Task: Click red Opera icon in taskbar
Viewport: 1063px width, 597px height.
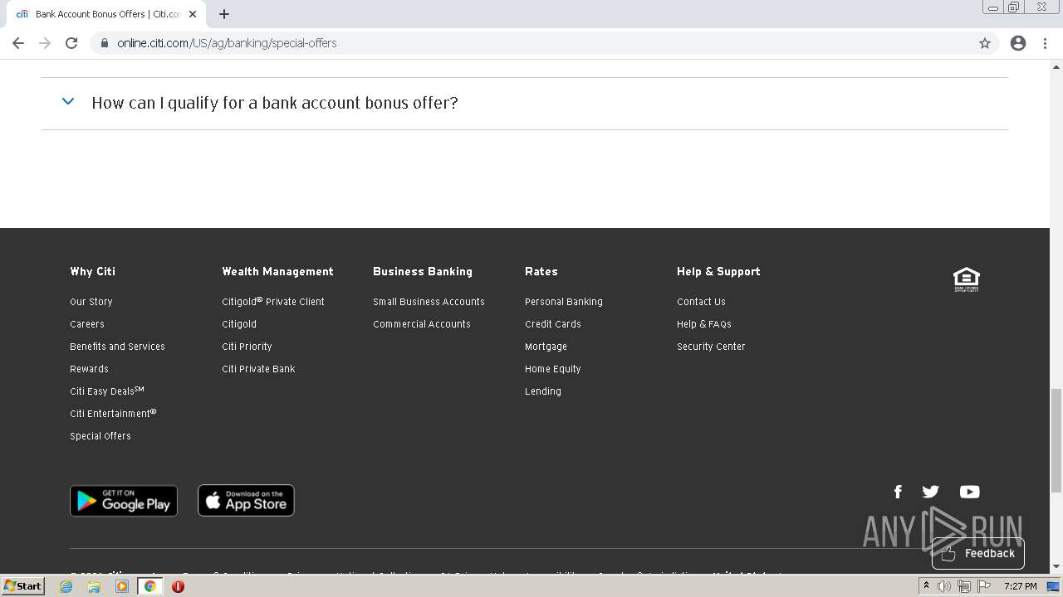Action: (x=178, y=586)
